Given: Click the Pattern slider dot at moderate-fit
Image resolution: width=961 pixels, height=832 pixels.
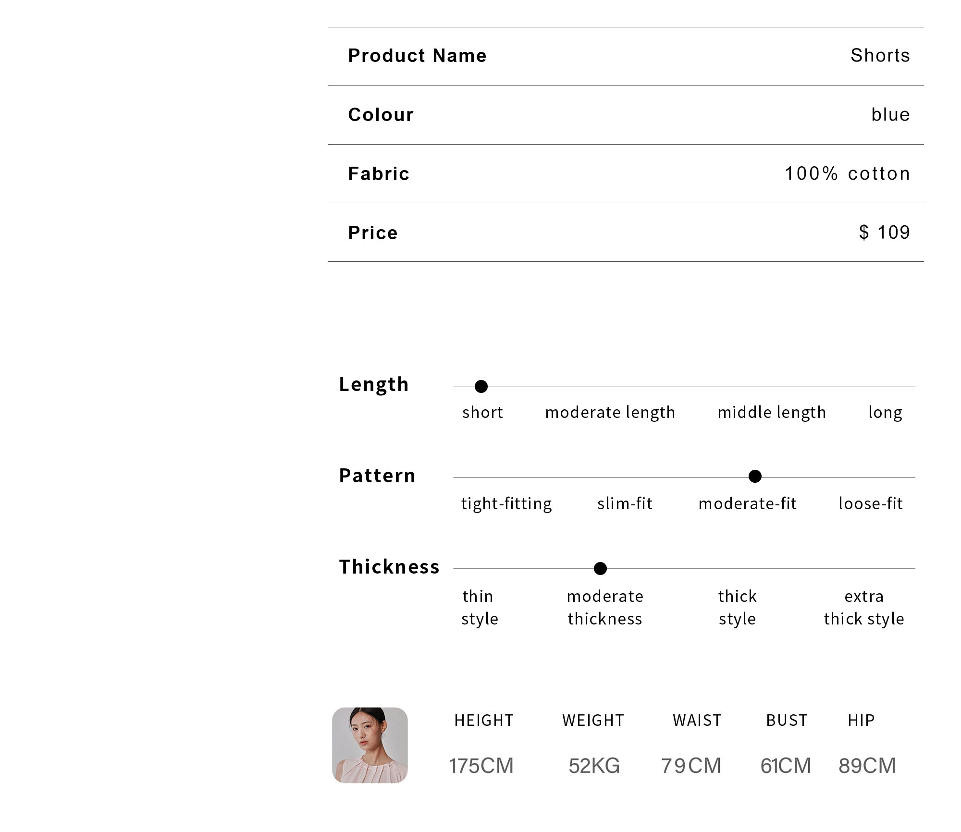Looking at the screenshot, I should pos(755,477).
